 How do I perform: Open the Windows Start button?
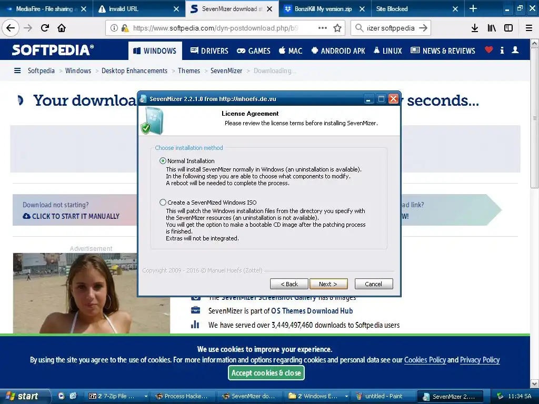(25, 396)
